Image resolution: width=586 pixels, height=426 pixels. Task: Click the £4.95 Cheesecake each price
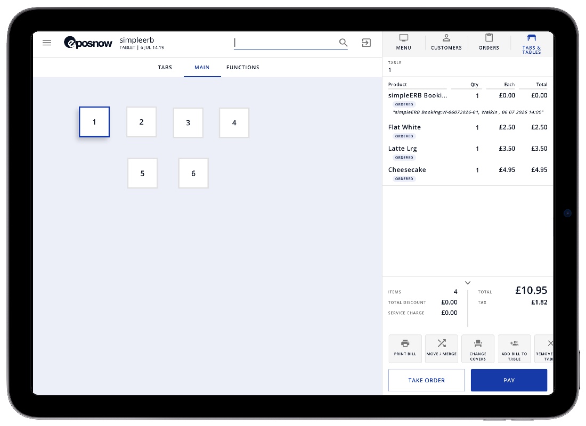coord(507,170)
